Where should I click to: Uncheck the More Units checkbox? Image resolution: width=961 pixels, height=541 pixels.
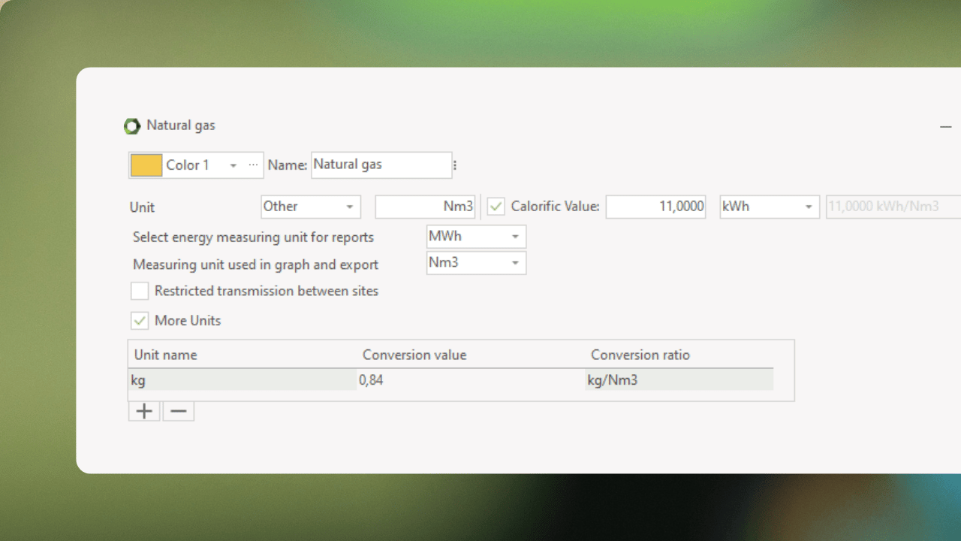(140, 321)
